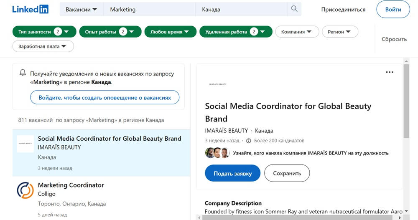Click the '5 дней назад' posting date
Viewport: 418px width, 220px height.
point(52,215)
